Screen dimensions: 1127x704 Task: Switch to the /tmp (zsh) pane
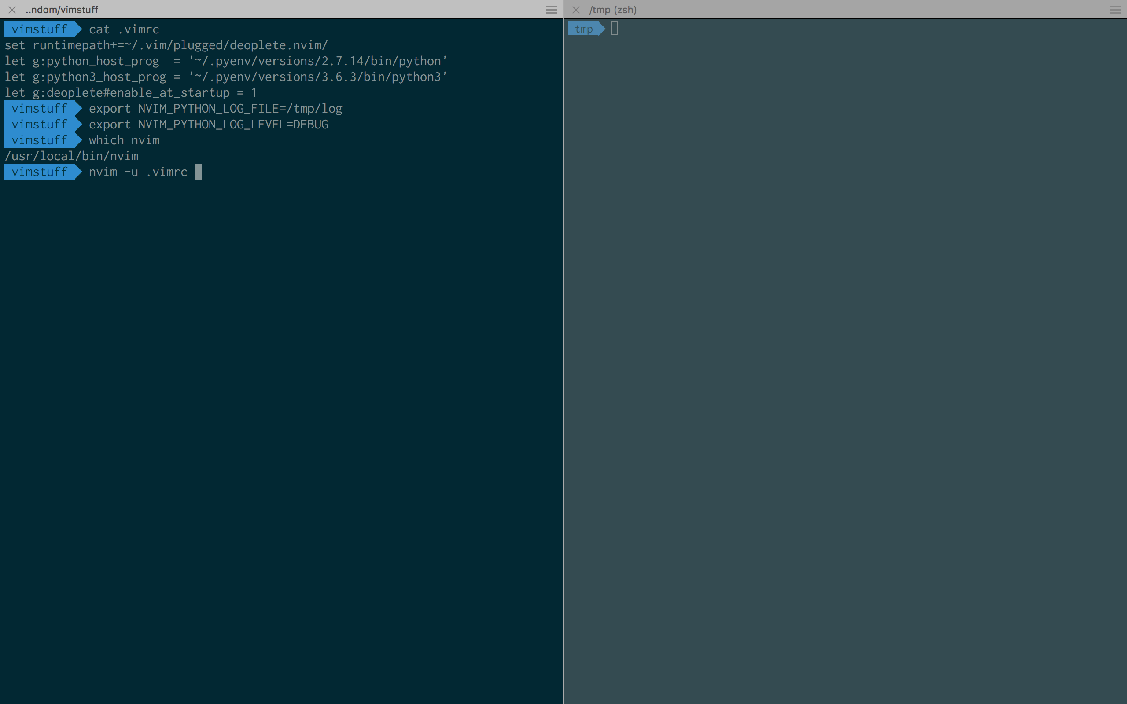(613, 9)
